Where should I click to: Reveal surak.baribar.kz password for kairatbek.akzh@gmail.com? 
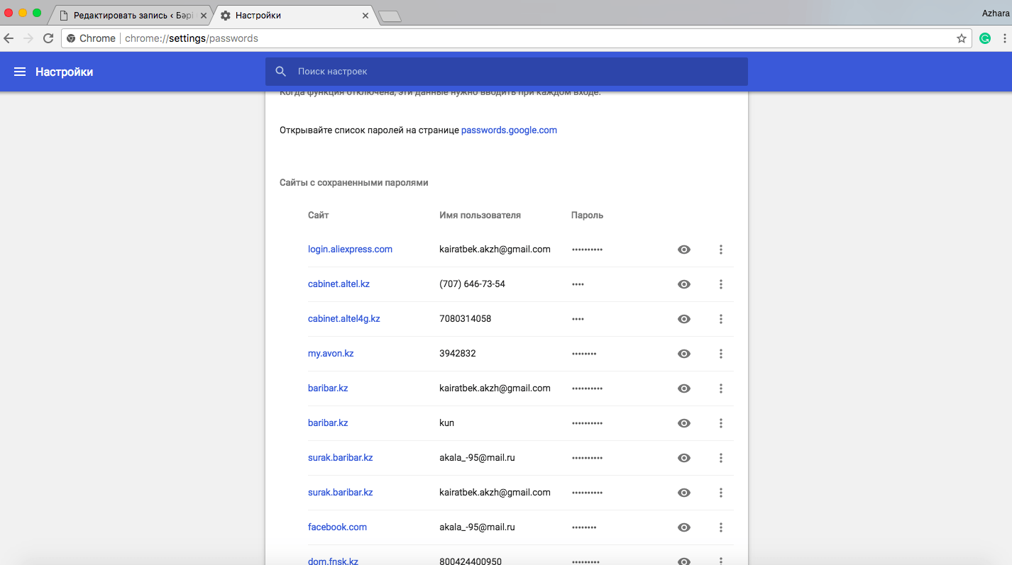coord(684,493)
